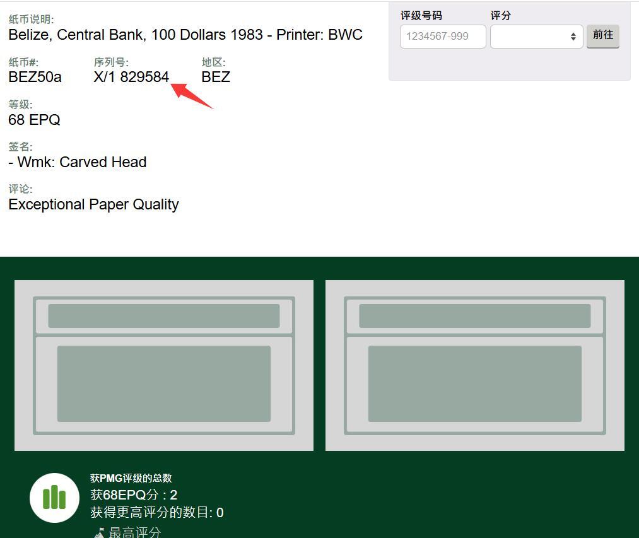Viewport: 639px width, 538px height.
Task: Click the 序列号 label
Action: [x=111, y=62]
